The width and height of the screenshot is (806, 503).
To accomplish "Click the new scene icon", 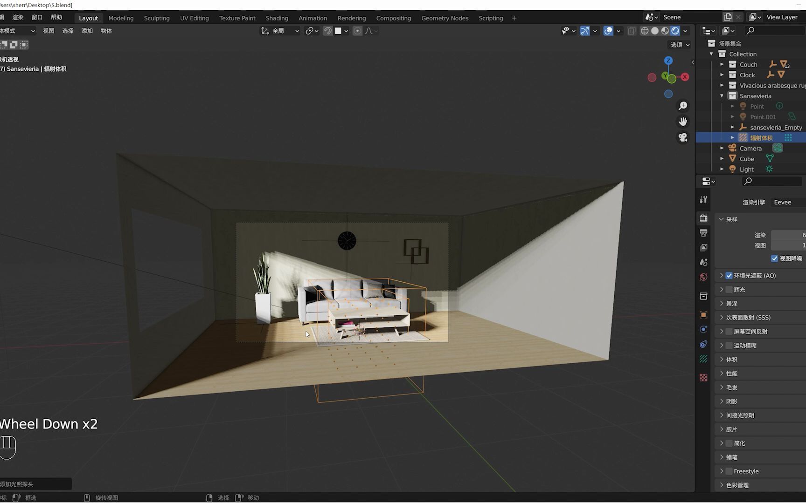I will tap(728, 17).
